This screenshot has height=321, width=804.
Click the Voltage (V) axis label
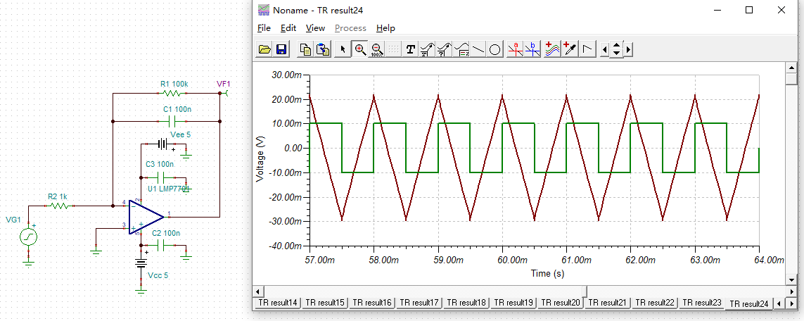(x=260, y=160)
